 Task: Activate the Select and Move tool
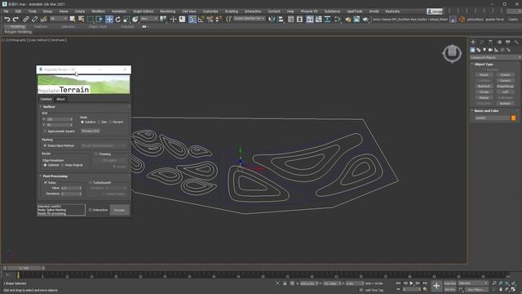click(108, 20)
